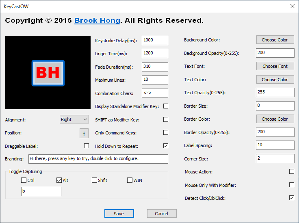Save the settings
Viewport: 299px width, 223px height.
click(119, 214)
